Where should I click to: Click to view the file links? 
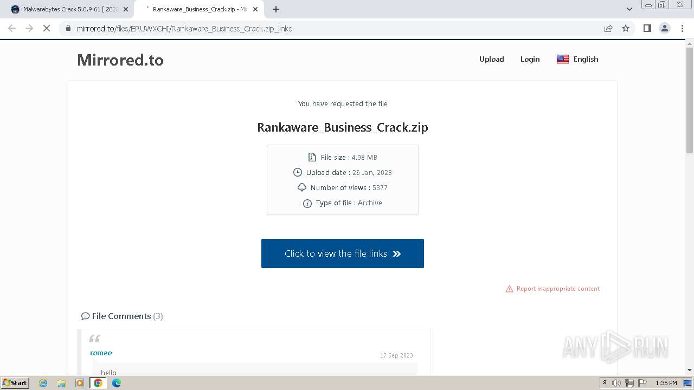click(343, 253)
